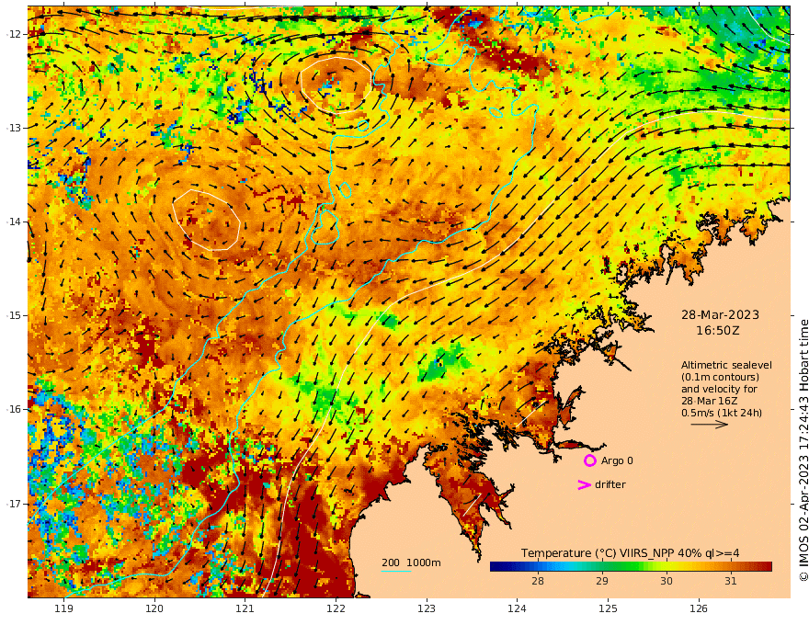The width and height of the screenshot is (809, 625).
Task: Click the 30 label under color bar
Action: (x=667, y=581)
